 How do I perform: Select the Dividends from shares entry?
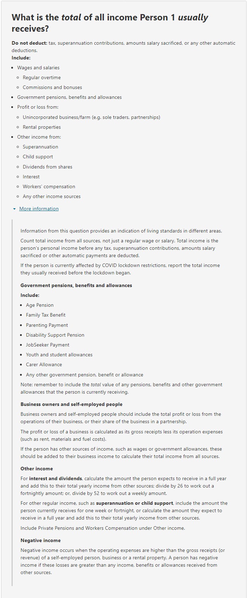click(x=47, y=167)
